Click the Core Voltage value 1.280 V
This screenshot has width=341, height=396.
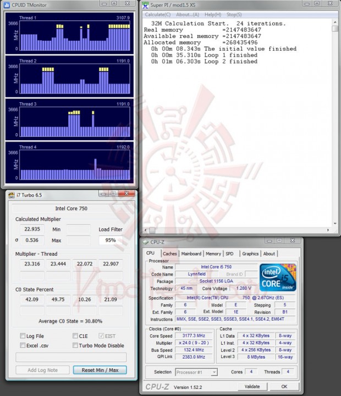[244, 288]
